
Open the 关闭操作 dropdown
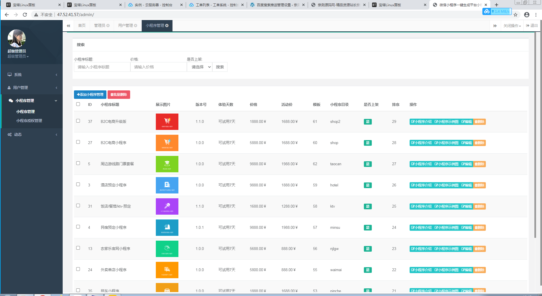click(512, 26)
